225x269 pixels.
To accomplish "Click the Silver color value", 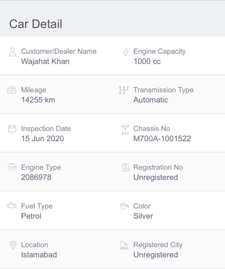I will pyautogui.click(x=143, y=216).
